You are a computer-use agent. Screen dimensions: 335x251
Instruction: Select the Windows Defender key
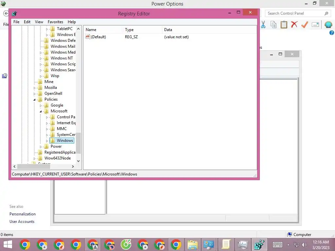(x=63, y=41)
